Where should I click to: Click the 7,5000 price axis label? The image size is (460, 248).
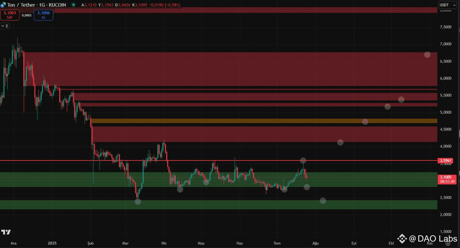click(446, 27)
